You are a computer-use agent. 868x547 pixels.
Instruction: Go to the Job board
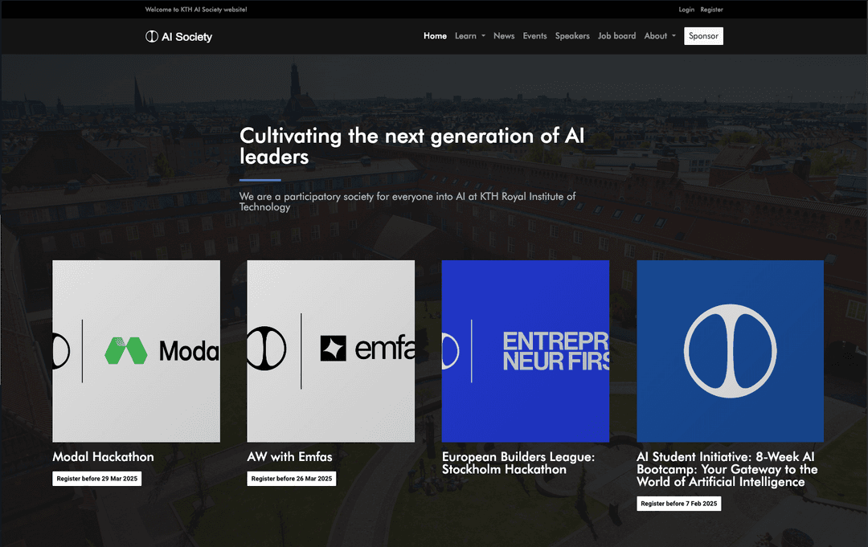click(616, 36)
